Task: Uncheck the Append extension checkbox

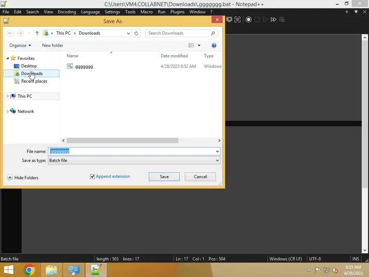Action: point(93,176)
